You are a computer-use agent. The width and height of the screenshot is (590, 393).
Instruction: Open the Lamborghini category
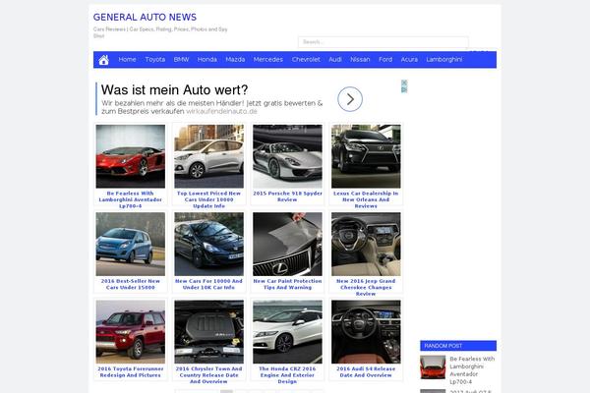pos(444,59)
